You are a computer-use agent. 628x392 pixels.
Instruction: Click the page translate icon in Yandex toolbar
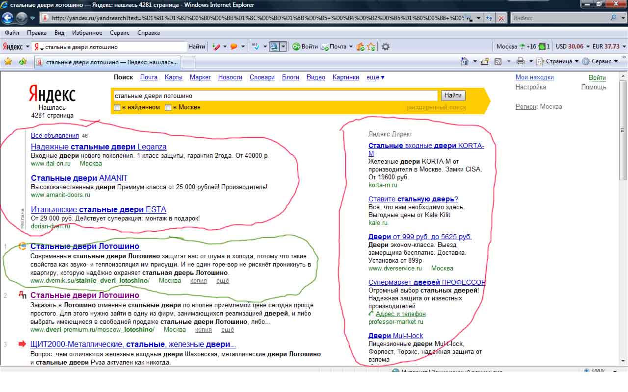274,47
